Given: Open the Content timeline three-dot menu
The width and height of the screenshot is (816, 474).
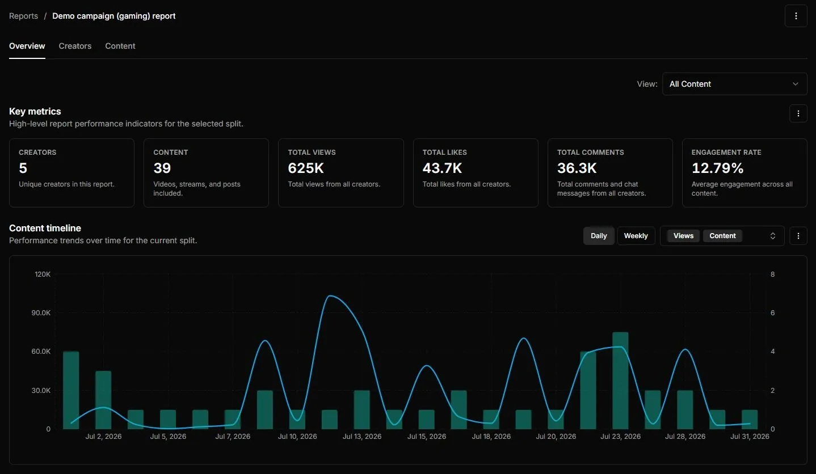Looking at the screenshot, I should coord(798,236).
